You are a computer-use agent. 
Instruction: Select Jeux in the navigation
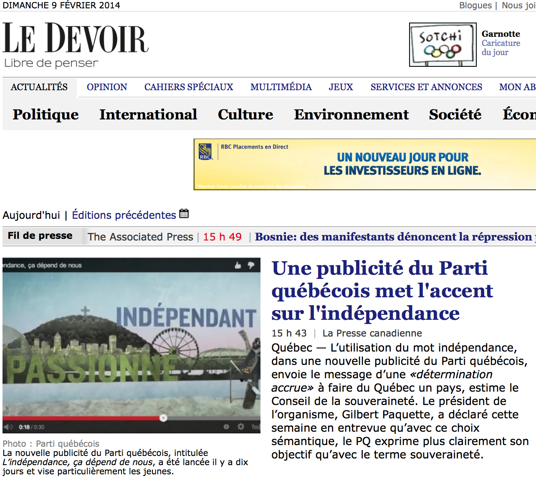click(341, 87)
